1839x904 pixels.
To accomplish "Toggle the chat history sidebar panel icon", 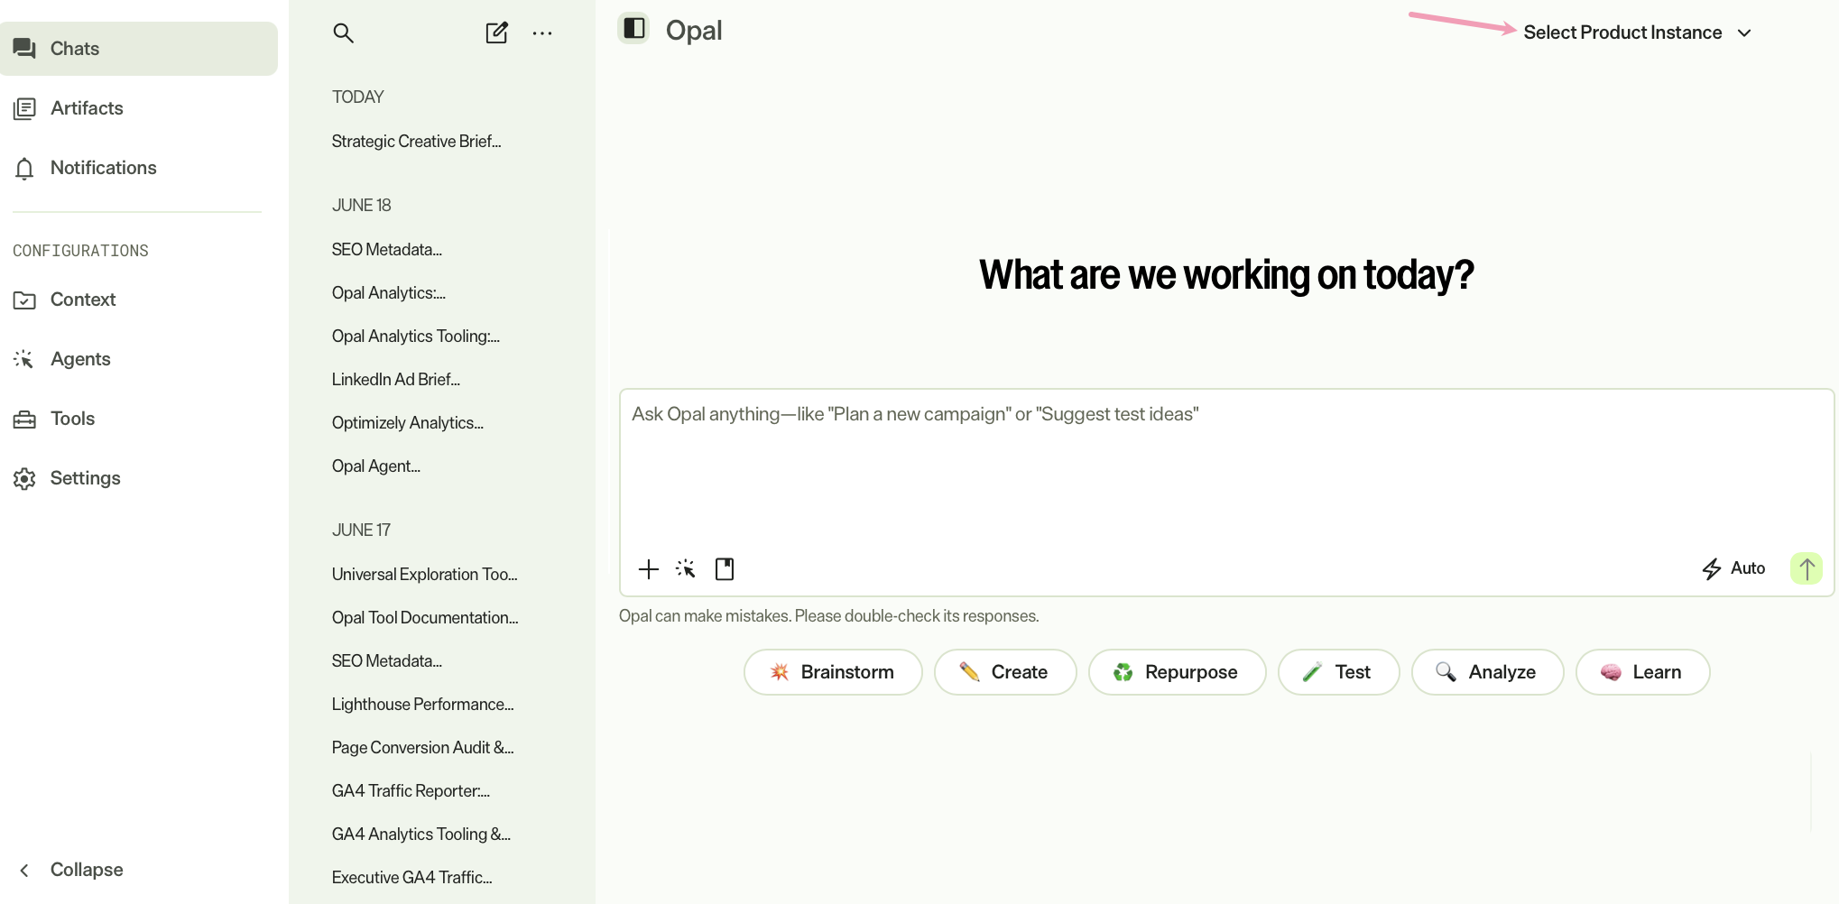I will 634,29.
